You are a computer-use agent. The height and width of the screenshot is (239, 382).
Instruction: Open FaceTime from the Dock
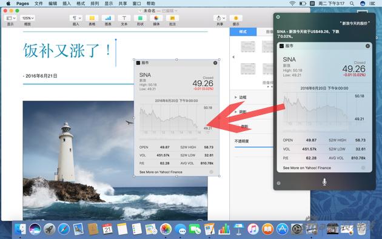pyautogui.click(x=195, y=229)
